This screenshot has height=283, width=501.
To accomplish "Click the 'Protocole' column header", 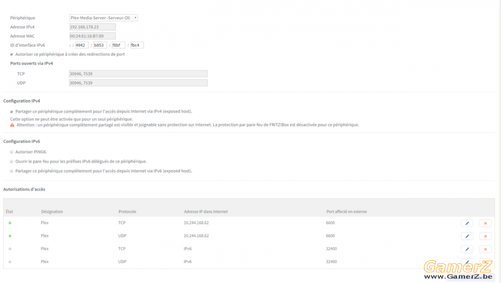I will tap(127, 212).
